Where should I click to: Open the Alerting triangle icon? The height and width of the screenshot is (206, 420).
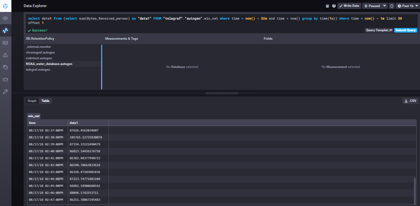[5, 55]
